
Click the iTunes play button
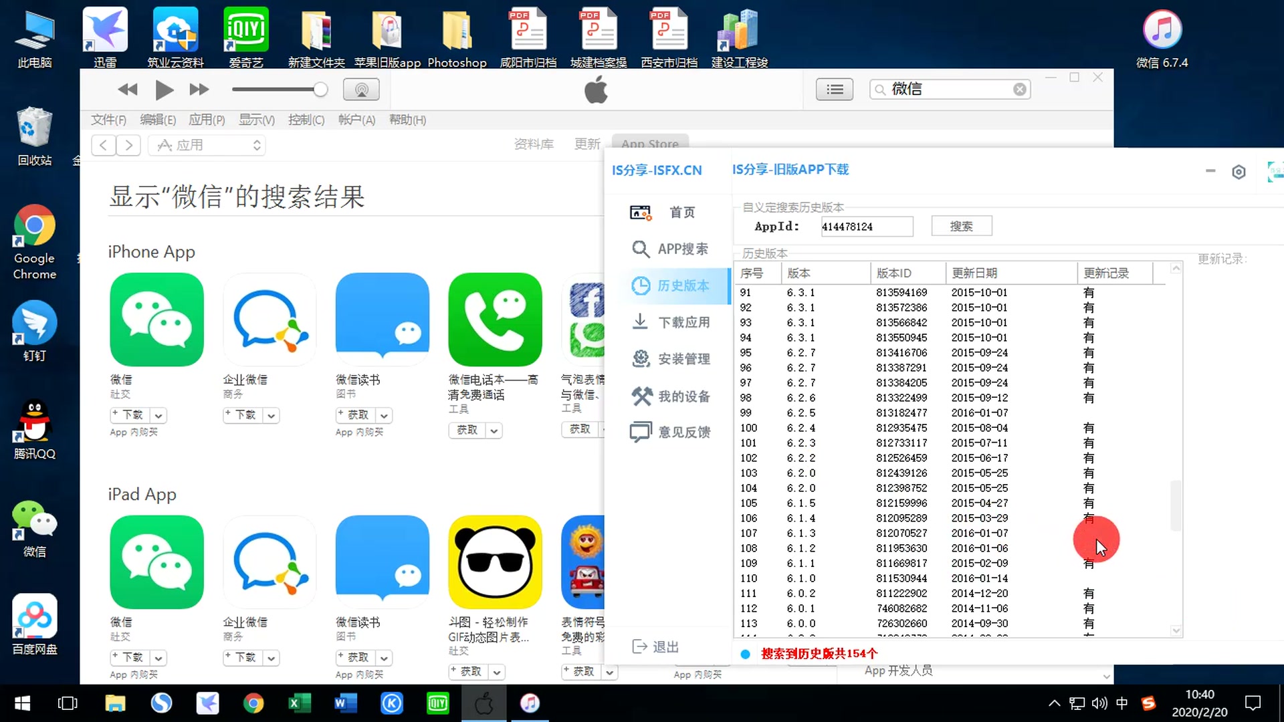(164, 89)
